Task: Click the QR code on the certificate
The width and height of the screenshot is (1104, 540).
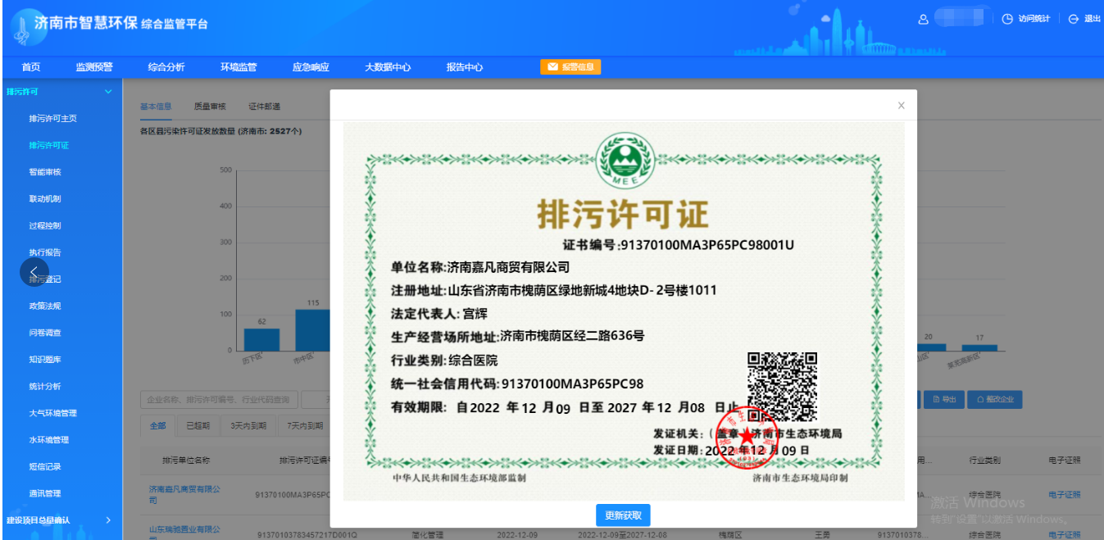Action: tap(782, 385)
